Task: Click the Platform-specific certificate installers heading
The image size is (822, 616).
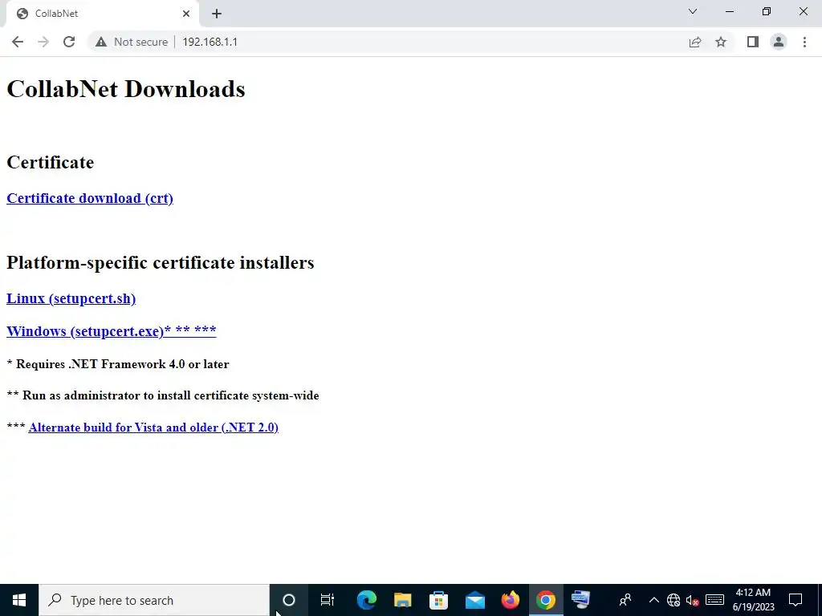Action: (x=161, y=262)
